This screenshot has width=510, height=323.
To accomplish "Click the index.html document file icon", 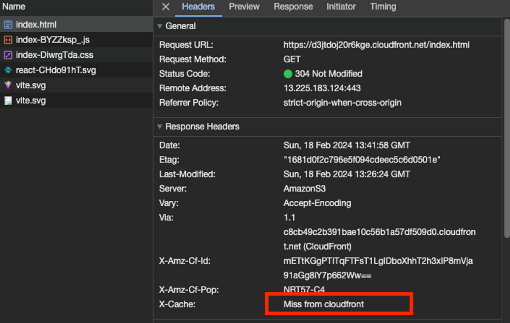I will pyautogui.click(x=8, y=25).
